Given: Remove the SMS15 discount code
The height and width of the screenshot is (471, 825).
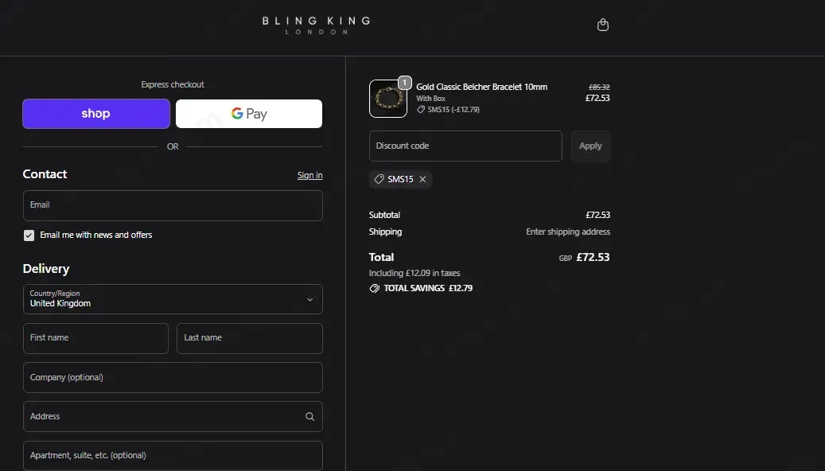Looking at the screenshot, I should coord(422,180).
